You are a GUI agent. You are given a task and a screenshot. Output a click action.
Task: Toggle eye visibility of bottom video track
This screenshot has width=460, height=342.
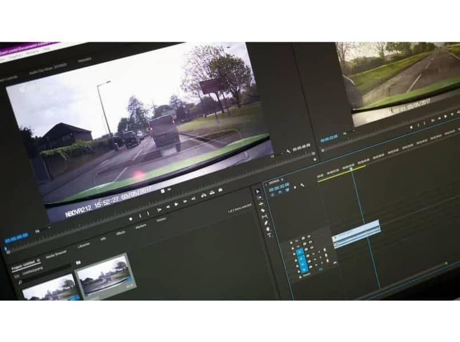pos(312,247)
